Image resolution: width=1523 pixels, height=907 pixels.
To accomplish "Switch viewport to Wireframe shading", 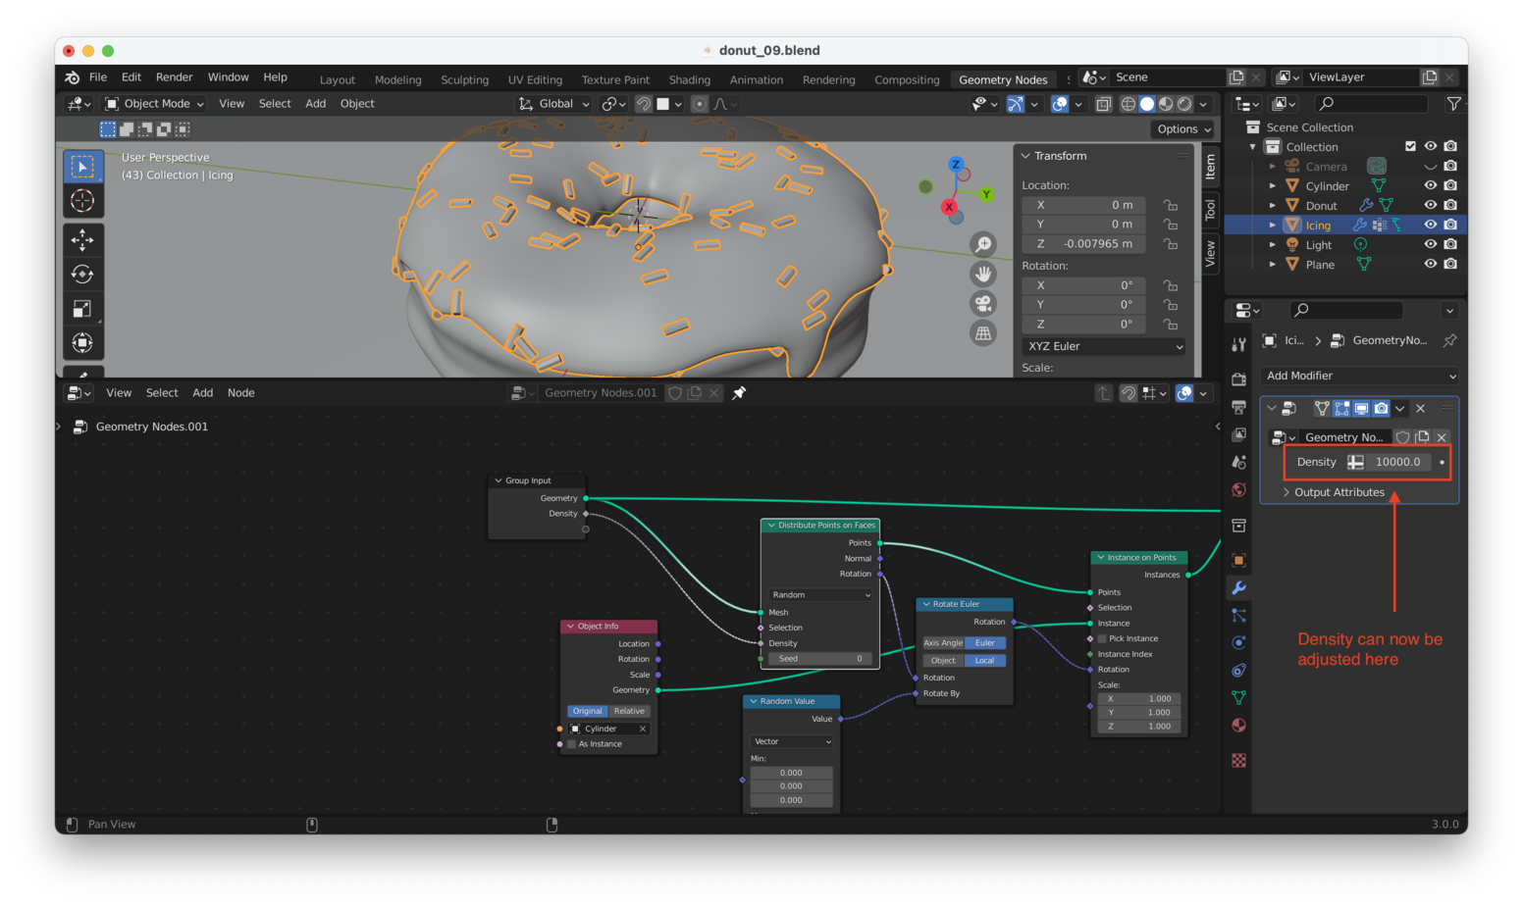I will (x=1128, y=103).
